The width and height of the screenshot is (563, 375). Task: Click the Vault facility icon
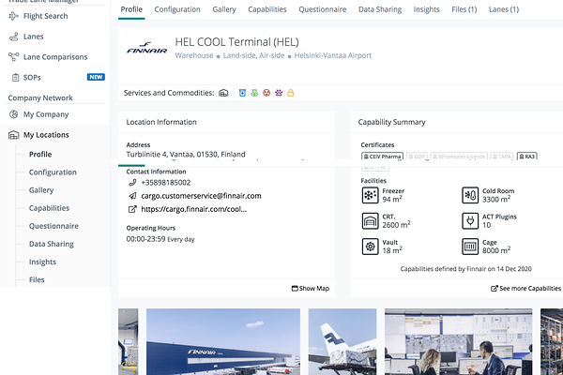pyautogui.click(x=370, y=247)
